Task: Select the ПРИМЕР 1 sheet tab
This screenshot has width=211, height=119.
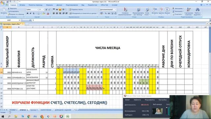Action: click(x=13, y=110)
